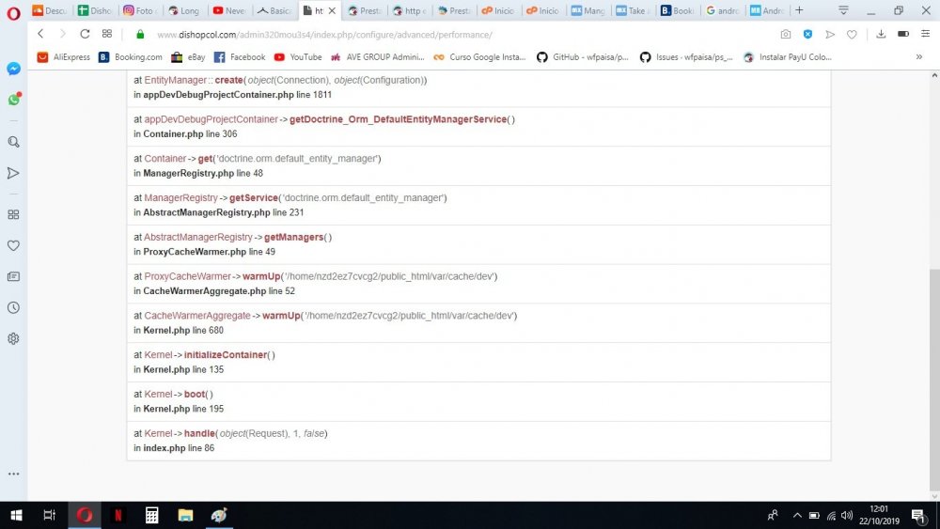Image resolution: width=940 pixels, height=529 pixels.
Task: Open the ad blocker shield icon
Action: 807,34
